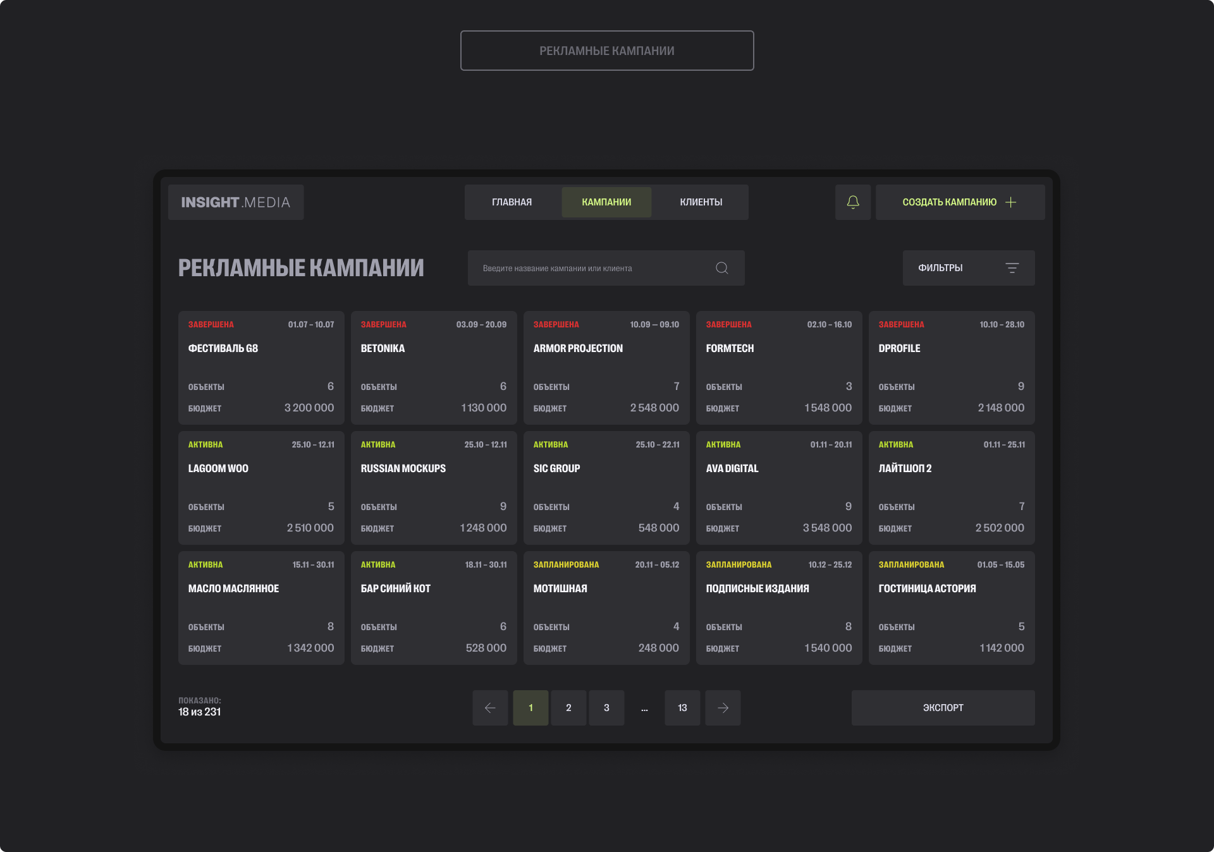
Task: Click the ЭКСПОРТ button
Action: tap(942, 708)
